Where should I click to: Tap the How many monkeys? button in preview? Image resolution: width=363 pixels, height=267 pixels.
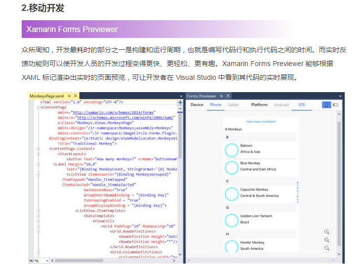[261, 122]
